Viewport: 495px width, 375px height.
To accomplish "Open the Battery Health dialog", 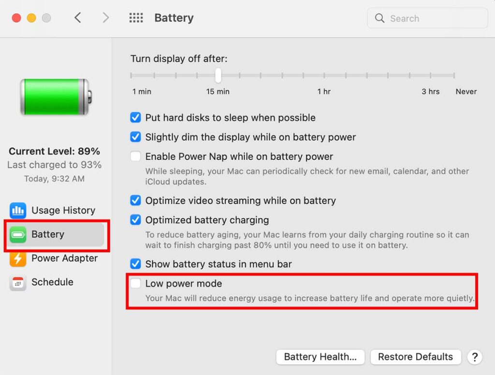I will [320, 357].
